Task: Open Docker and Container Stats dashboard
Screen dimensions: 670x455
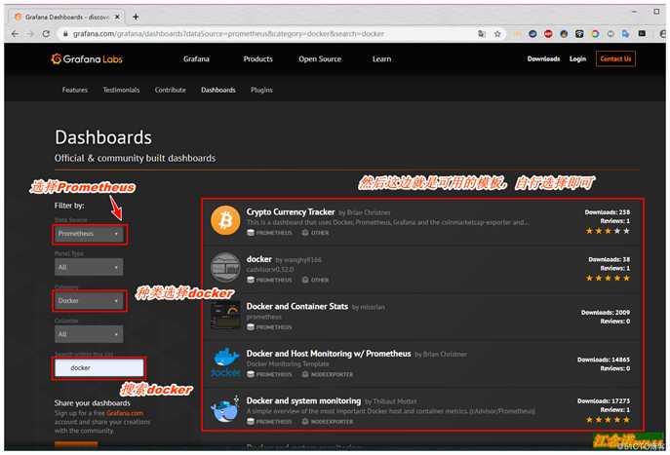Action: pos(297,306)
